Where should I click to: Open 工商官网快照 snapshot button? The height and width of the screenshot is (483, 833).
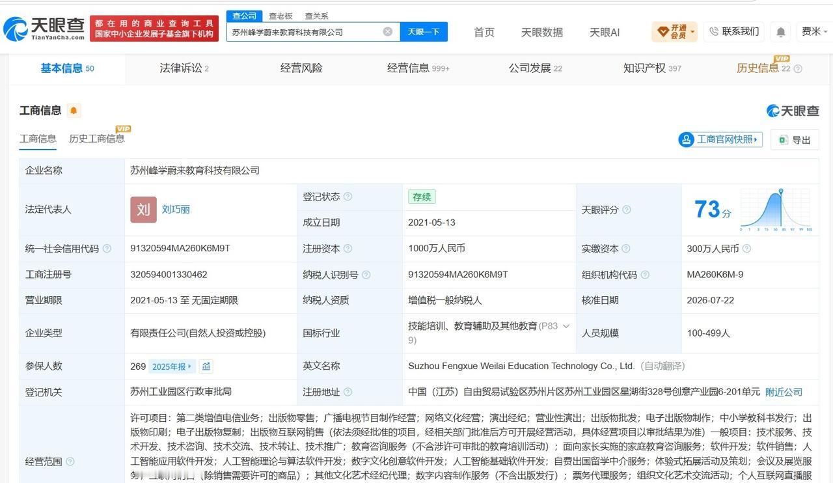pyautogui.click(x=720, y=139)
